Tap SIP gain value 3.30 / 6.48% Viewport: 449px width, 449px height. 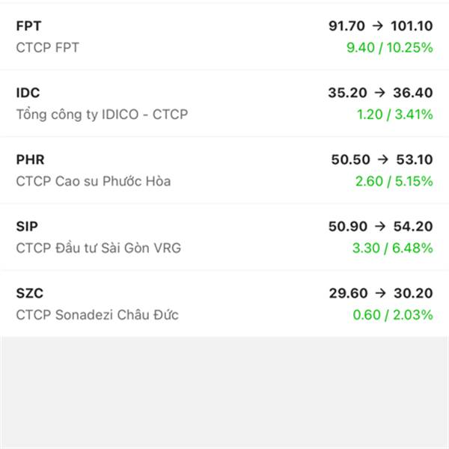[x=393, y=248]
